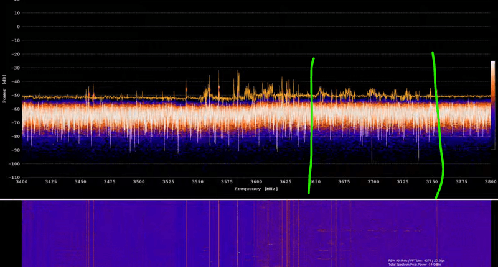Click the 3675 frequency tick label
Screen dimensions: 498x267
point(344,181)
